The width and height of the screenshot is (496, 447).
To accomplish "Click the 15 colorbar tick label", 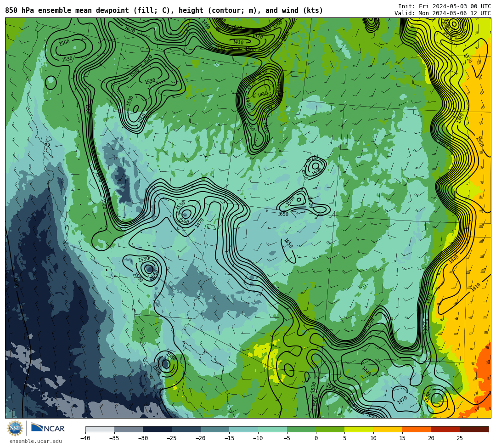I will pos(402,438).
